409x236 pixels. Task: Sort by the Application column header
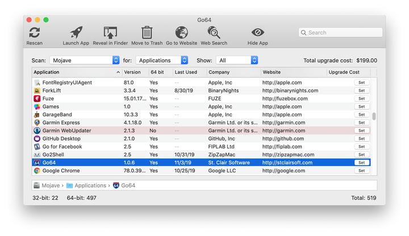(77, 72)
